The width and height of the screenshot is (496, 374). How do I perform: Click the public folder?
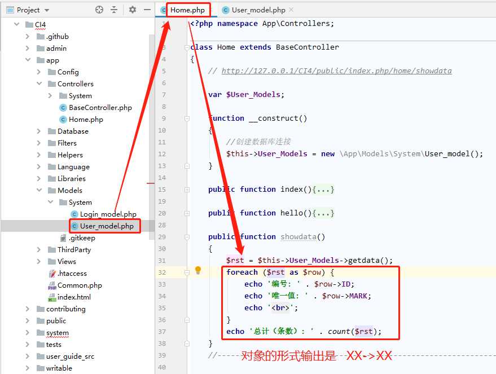click(x=56, y=320)
